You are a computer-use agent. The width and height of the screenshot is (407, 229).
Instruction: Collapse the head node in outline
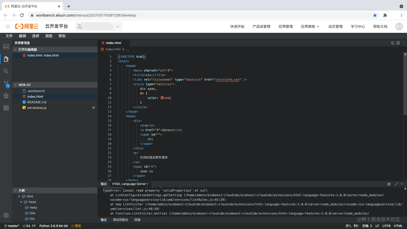tap(21, 202)
